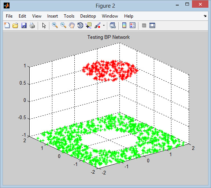Open a file with the folder icon
This screenshot has width=211, height=188.
point(15,25)
